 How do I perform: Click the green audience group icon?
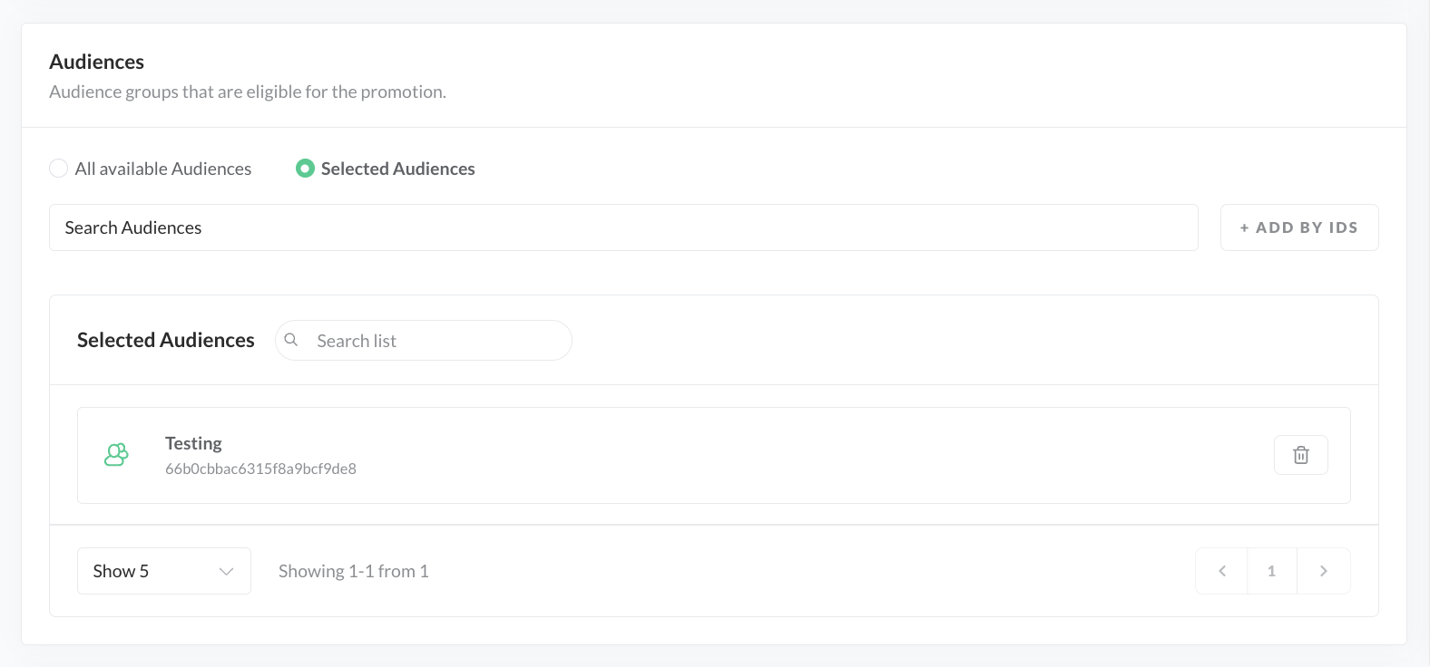pos(116,455)
